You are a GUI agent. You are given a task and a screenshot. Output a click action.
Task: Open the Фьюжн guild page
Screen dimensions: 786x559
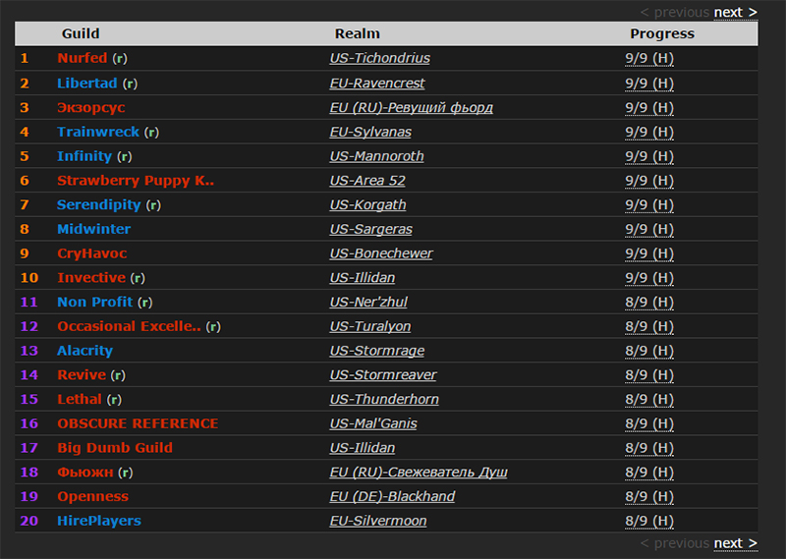tap(85, 473)
